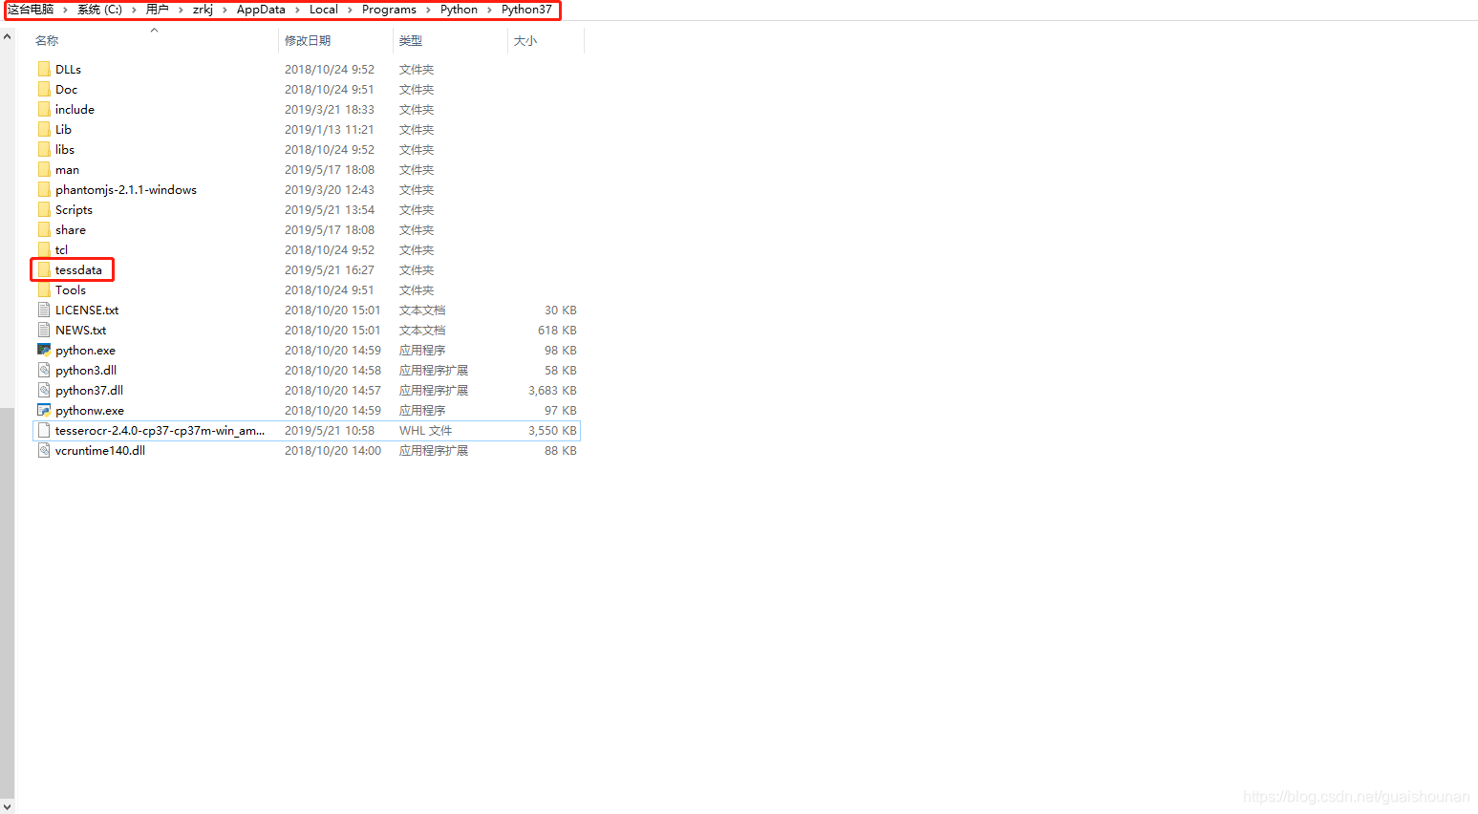Select the phantomjs-2.1.1-windows folder icon
Image resolution: width=1478 pixels, height=814 pixels.
44,189
